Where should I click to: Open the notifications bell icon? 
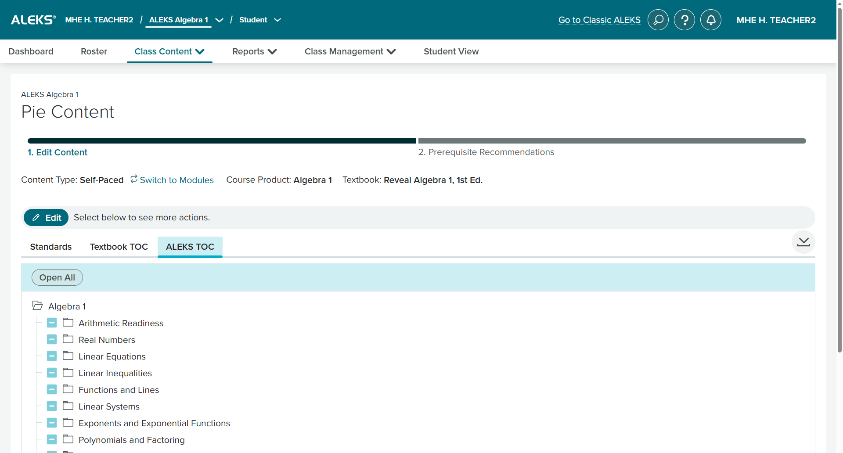[x=710, y=20]
